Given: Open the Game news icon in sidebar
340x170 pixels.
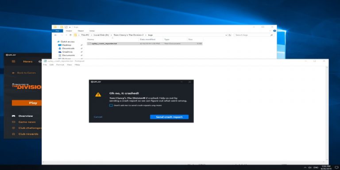Looking at the screenshot, I should (x=13, y=122).
